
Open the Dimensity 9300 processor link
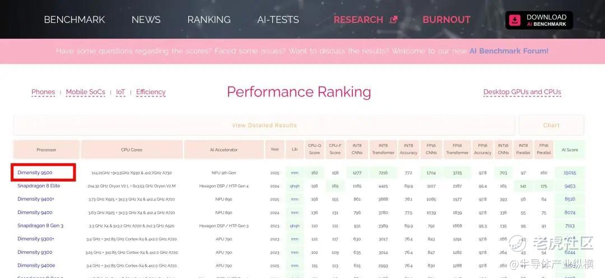[x=35, y=252]
